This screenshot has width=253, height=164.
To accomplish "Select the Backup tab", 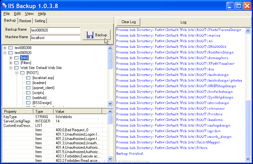I will click(10, 20).
